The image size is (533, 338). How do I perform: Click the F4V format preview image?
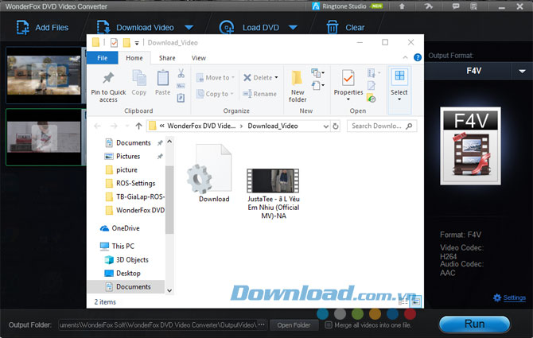point(470,146)
